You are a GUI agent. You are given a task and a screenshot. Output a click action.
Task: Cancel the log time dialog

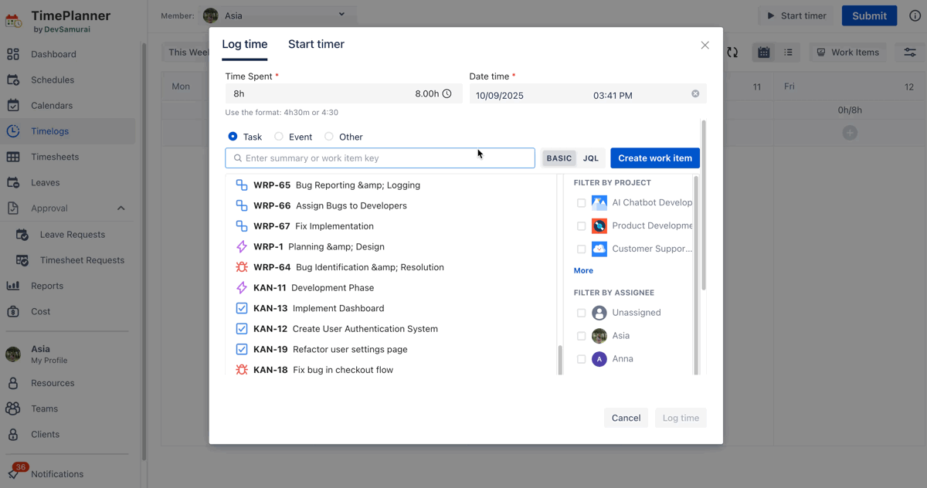pos(626,418)
